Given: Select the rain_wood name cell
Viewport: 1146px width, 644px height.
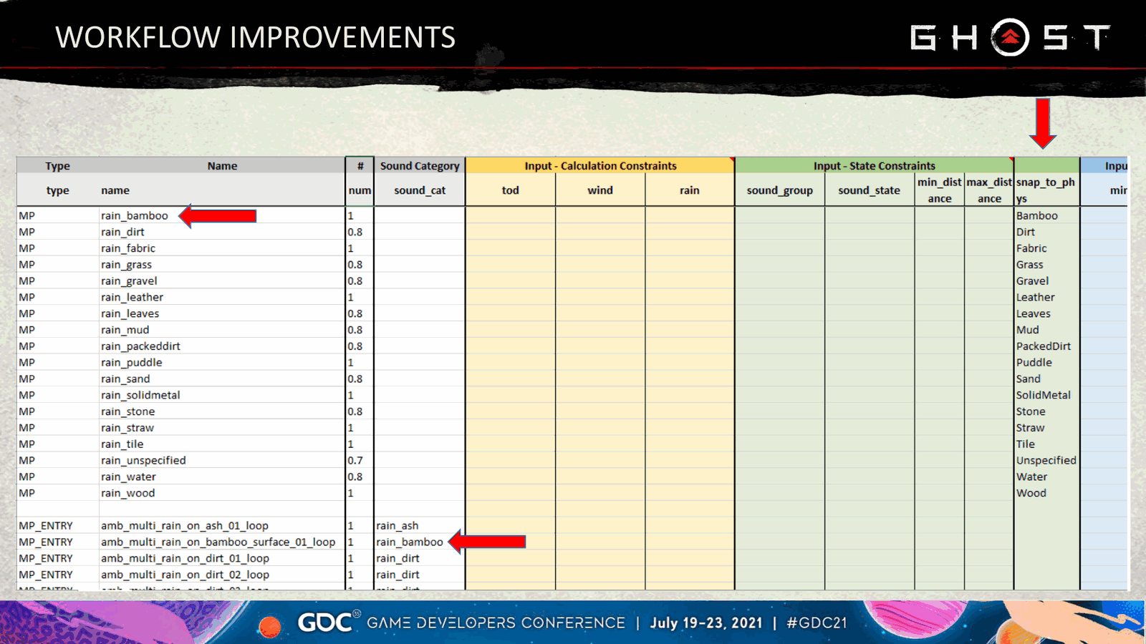Looking at the screenshot, I should tap(222, 493).
